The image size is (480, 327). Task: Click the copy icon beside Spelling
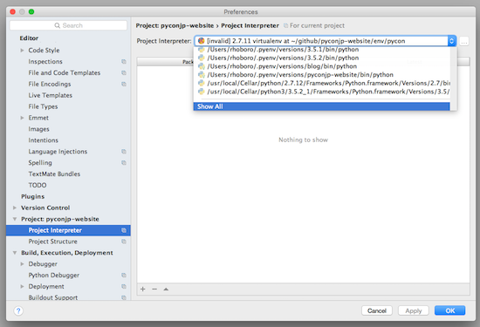point(124,163)
